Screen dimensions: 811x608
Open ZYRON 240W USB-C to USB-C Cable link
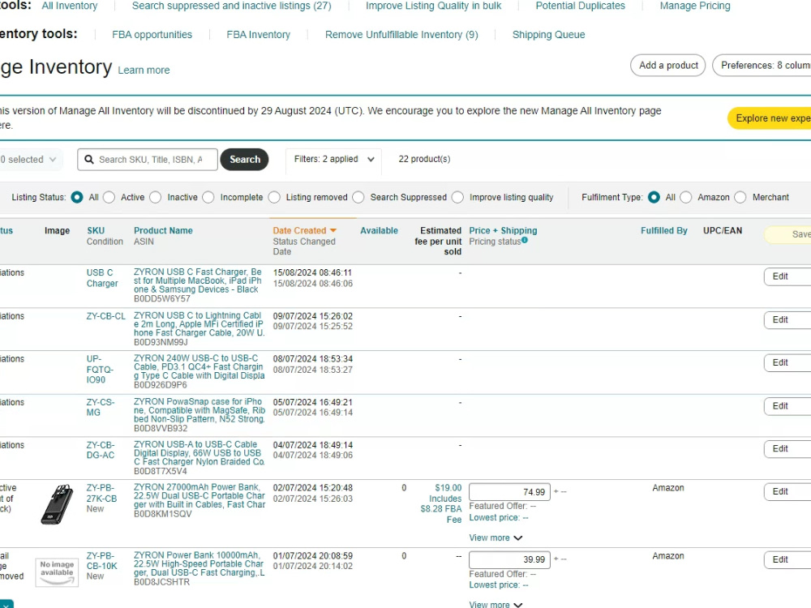point(200,367)
